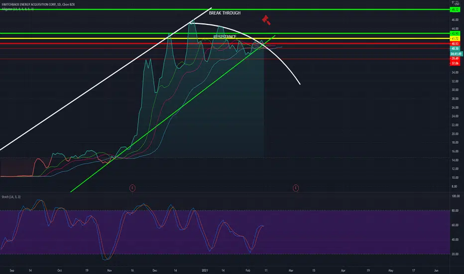The height and width of the screenshot is (274, 464).
Task: Click the 39.49 red price label
Action: click(x=455, y=59)
